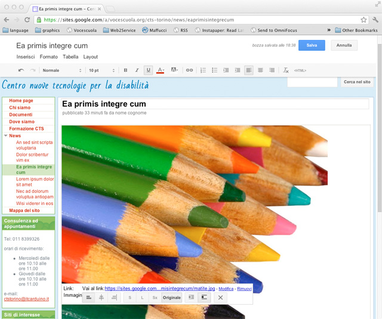Collapse the News section in sidebar

tap(5, 136)
